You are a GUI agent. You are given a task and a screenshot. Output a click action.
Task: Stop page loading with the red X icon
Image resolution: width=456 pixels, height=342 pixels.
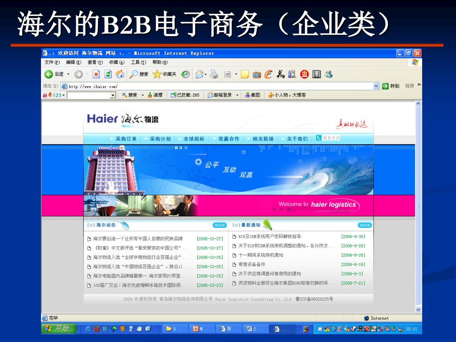pyautogui.click(x=96, y=74)
